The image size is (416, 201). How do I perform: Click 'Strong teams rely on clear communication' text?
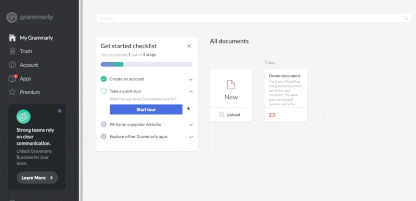click(35, 137)
